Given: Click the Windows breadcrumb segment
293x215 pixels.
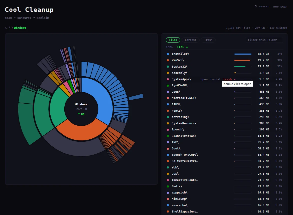Looking at the screenshot, I should 20,28.
